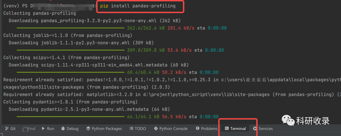Click the Run play triangle icon
Screen dimensions: 341x136
click(x=44, y=129)
